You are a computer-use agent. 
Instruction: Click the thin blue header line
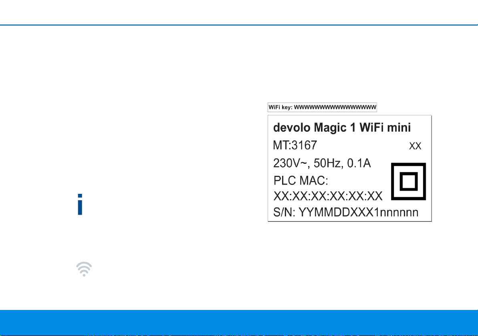(x=239, y=25)
